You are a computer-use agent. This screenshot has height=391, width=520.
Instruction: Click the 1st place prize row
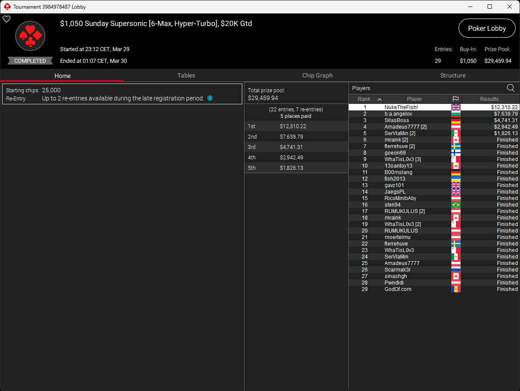pos(296,126)
